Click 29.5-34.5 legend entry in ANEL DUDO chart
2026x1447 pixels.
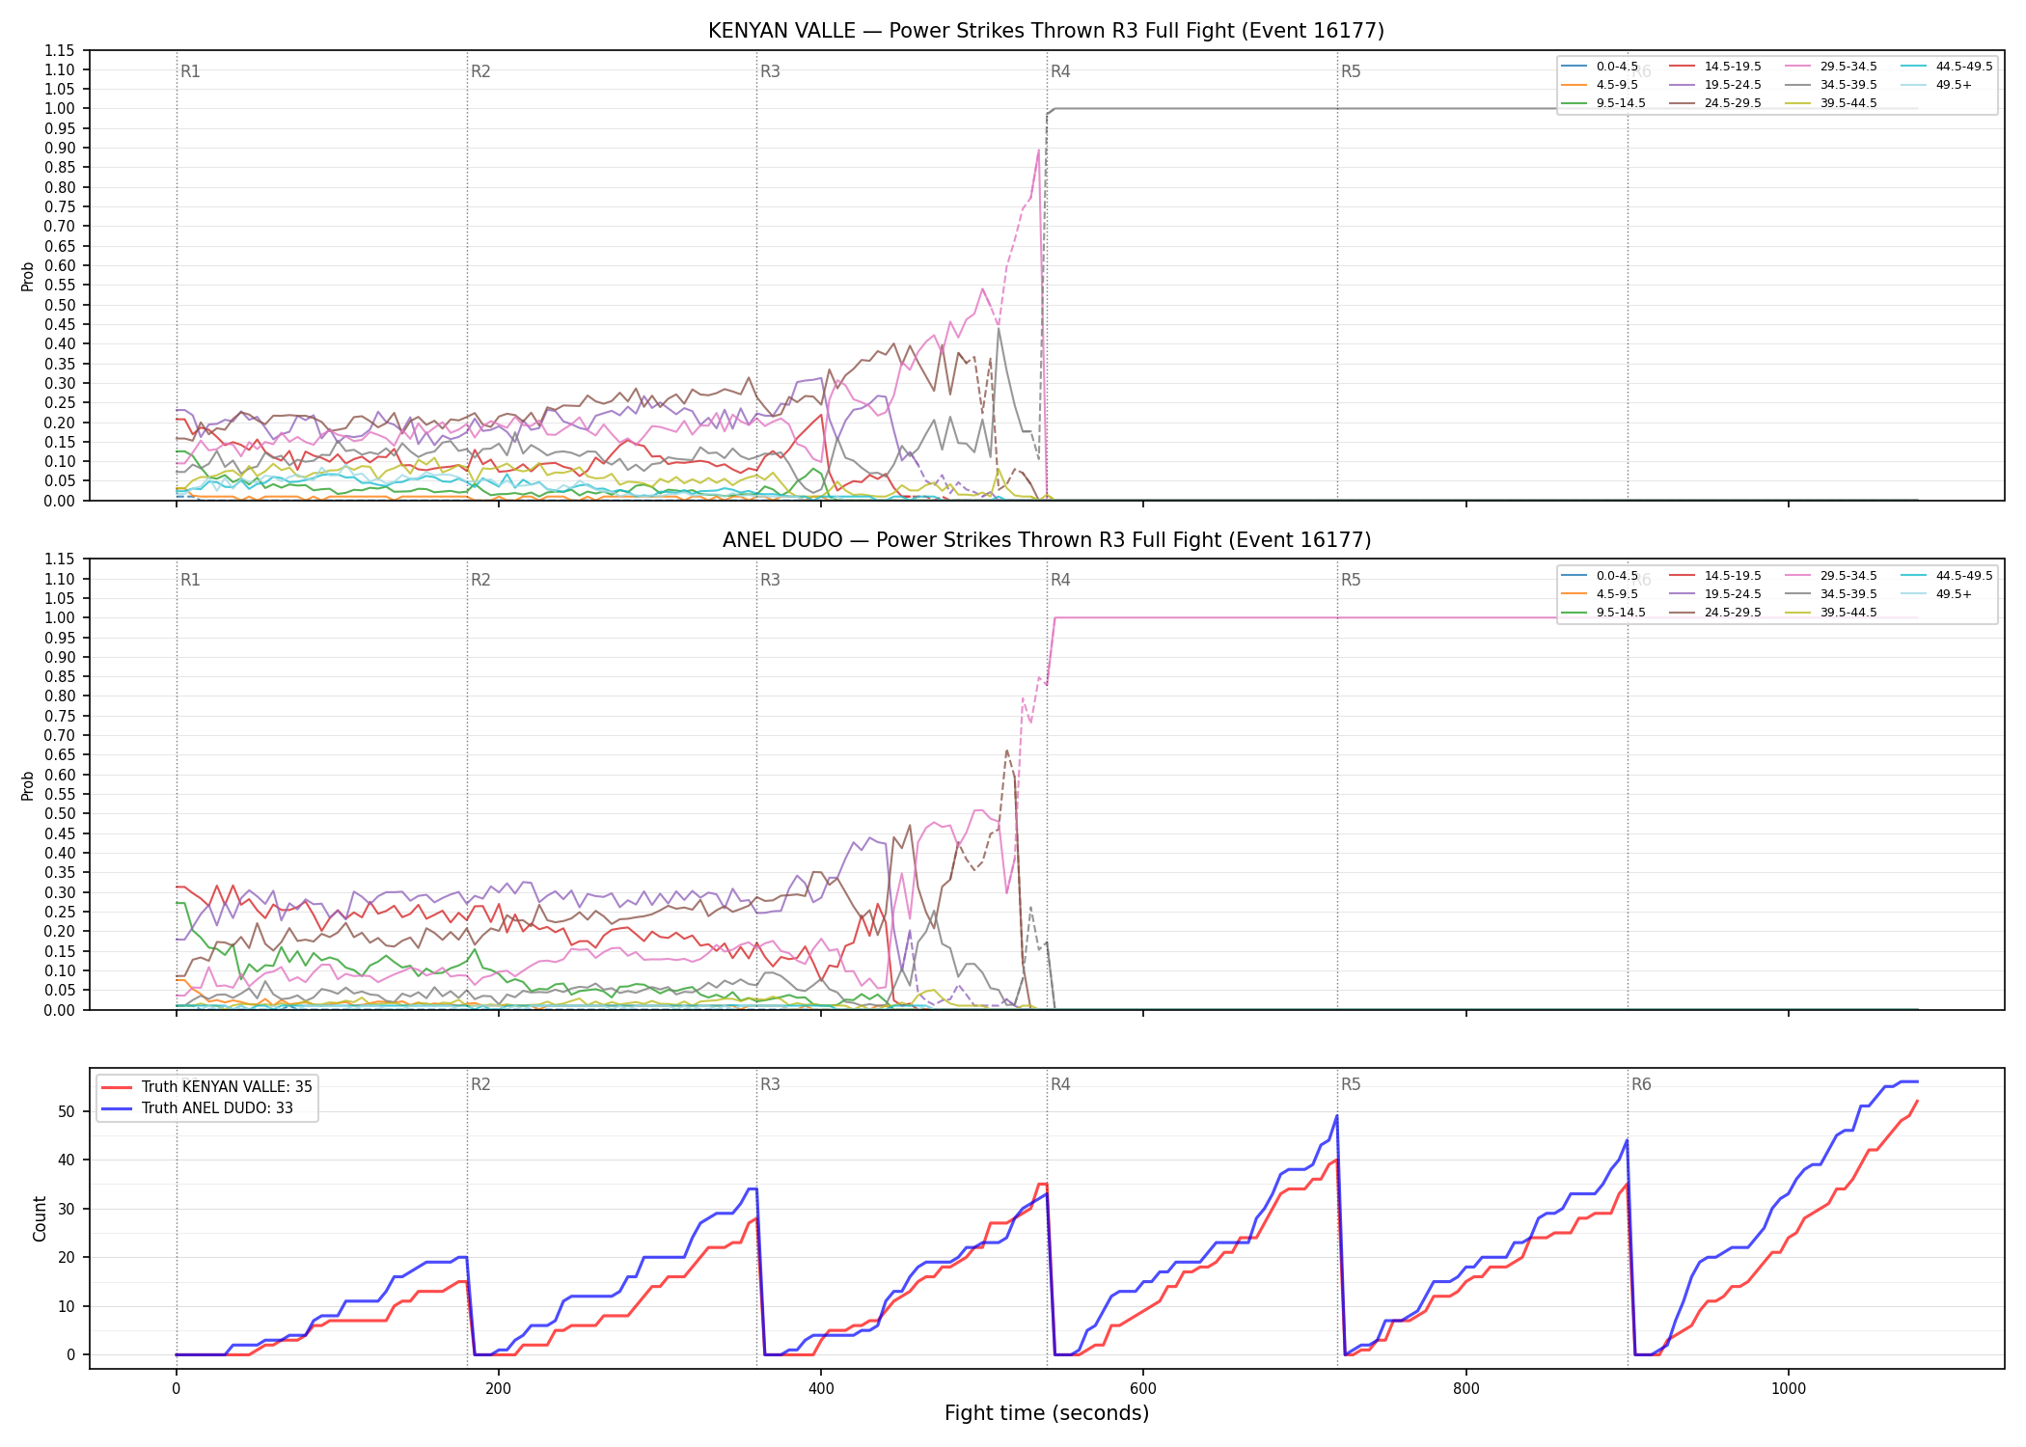click(1831, 576)
